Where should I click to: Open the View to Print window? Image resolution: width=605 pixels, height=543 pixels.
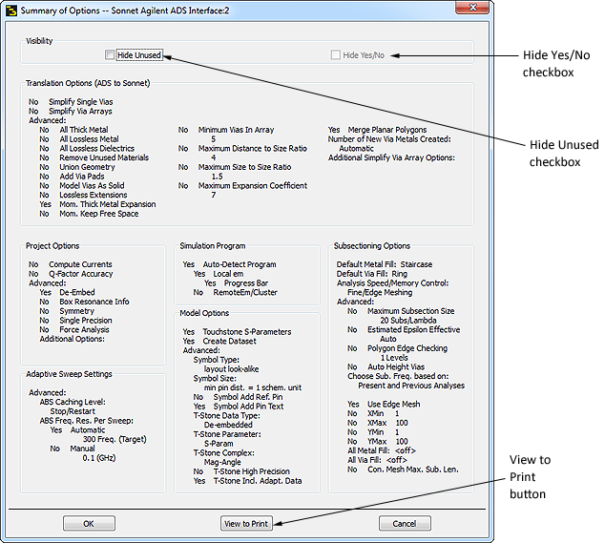[x=246, y=524]
